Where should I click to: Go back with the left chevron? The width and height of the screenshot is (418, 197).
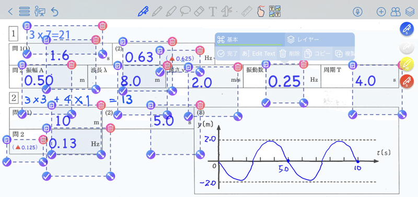(10, 11)
